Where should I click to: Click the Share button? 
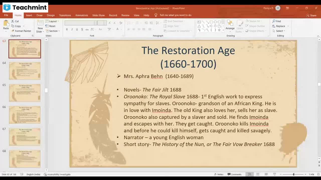pos(311,15)
